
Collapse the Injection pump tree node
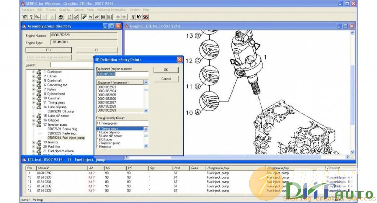point(34,125)
